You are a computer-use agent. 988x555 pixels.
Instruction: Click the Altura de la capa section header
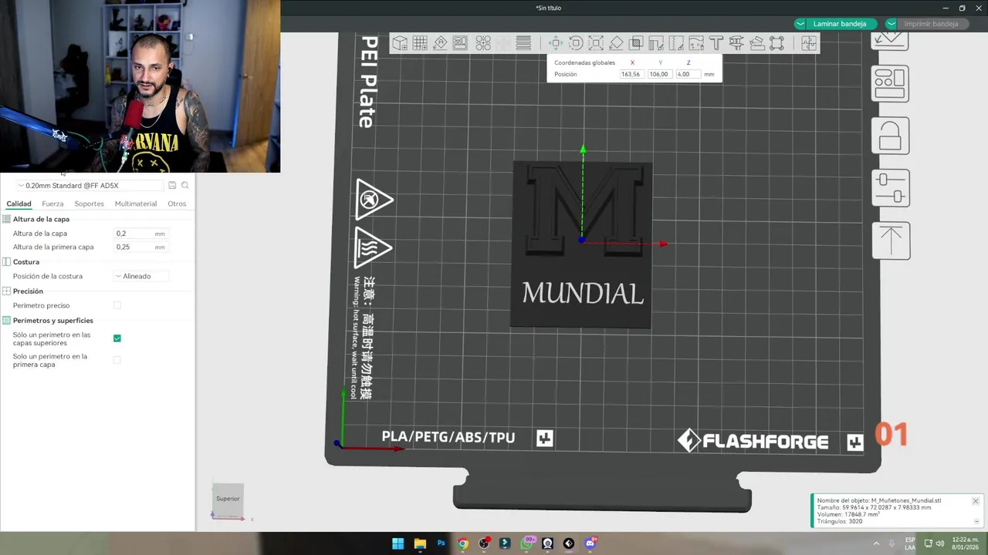(x=41, y=220)
